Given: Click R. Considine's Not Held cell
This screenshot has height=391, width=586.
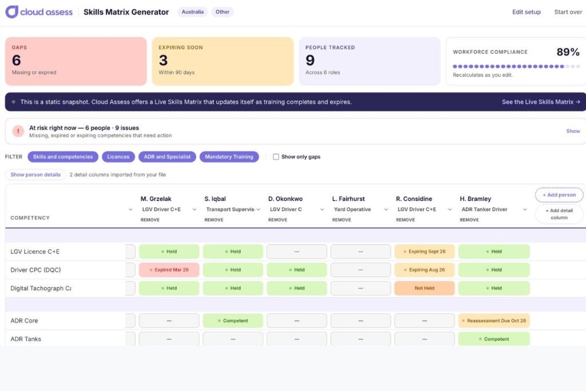Looking at the screenshot, I should click(x=425, y=288).
